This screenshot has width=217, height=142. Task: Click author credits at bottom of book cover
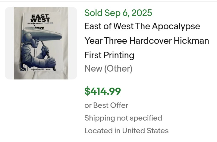tap(41, 70)
